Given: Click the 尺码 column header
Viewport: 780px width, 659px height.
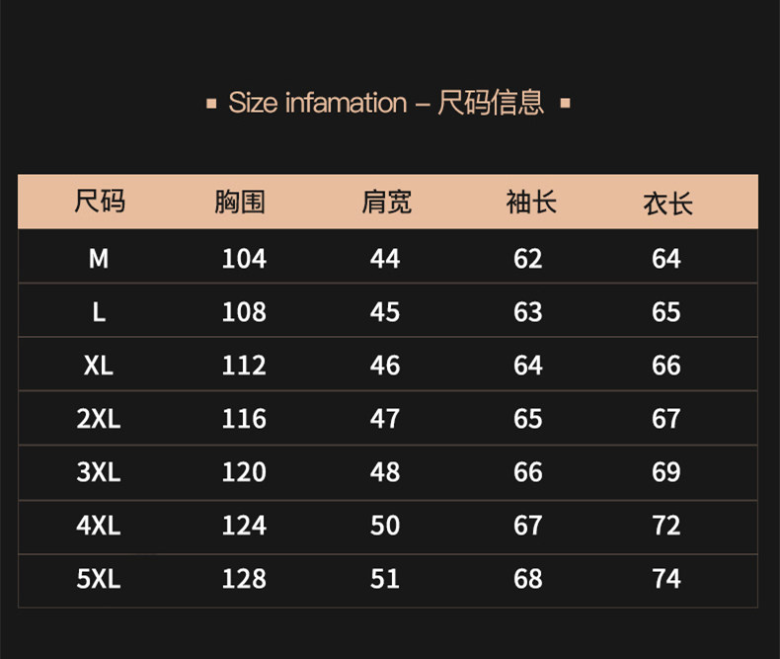Looking at the screenshot, I should (99, 203).
